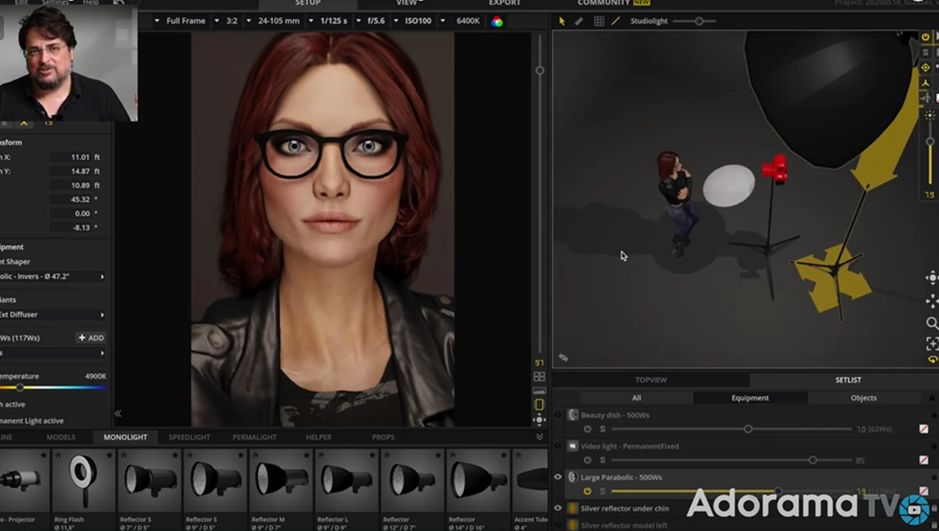The image size is (939, 531).
Task: Open the PERMALIGHT library tab
Action: [x=254, y=437]
